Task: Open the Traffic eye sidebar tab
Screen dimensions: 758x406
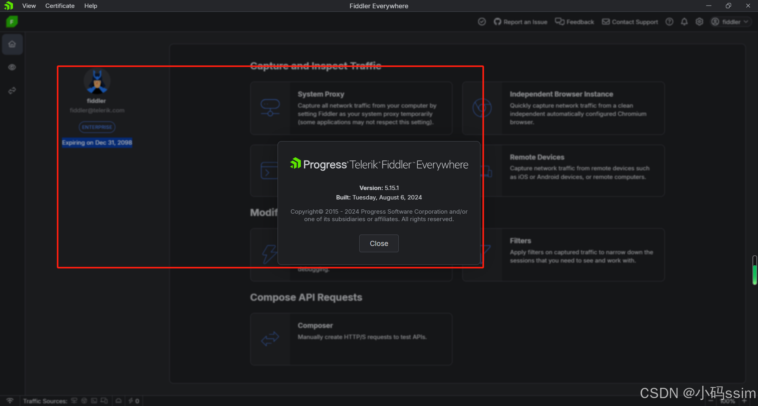Action: click(x=12, y=67)
